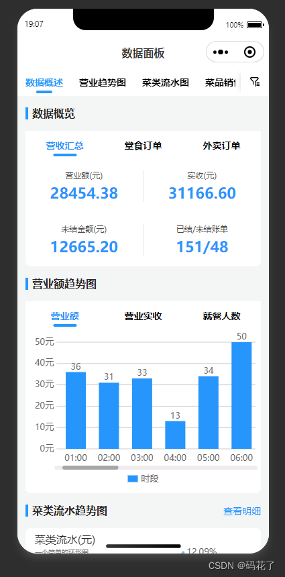Click the 营业额趋势图 section heading
The width and height of the screenshot is (285, 577).
click(64, 284)
